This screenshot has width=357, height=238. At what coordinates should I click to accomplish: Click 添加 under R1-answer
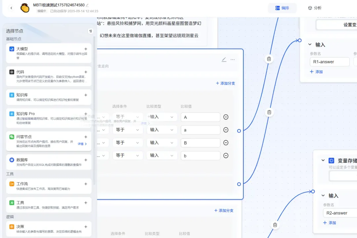316,72
